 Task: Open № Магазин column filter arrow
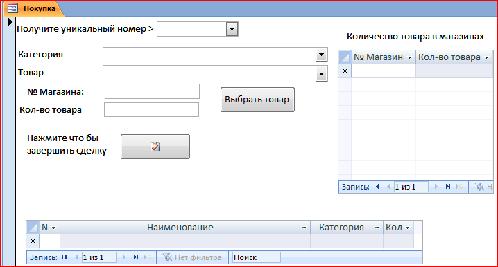click(x=409, y=57)
